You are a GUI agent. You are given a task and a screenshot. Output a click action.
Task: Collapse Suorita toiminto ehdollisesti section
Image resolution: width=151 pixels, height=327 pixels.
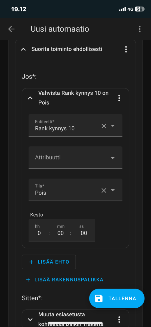tap(23, 49)
